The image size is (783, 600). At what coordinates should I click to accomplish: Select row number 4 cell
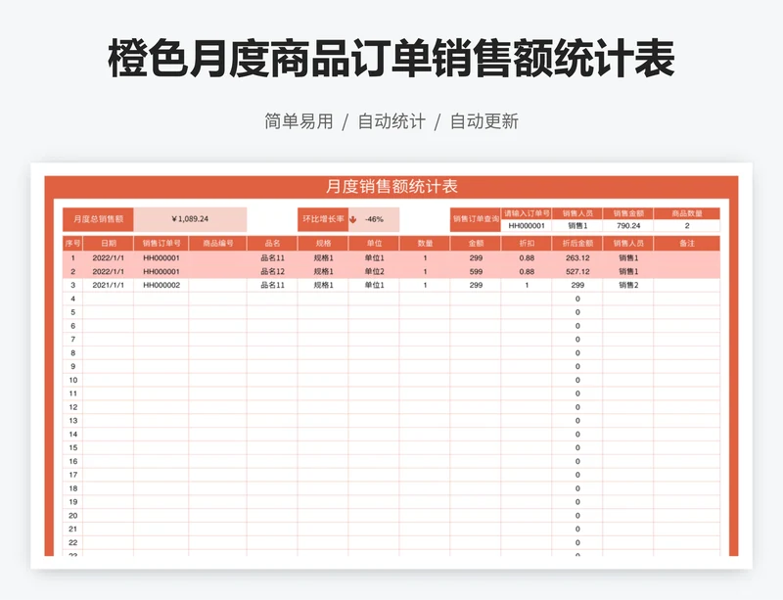point(72,299)
